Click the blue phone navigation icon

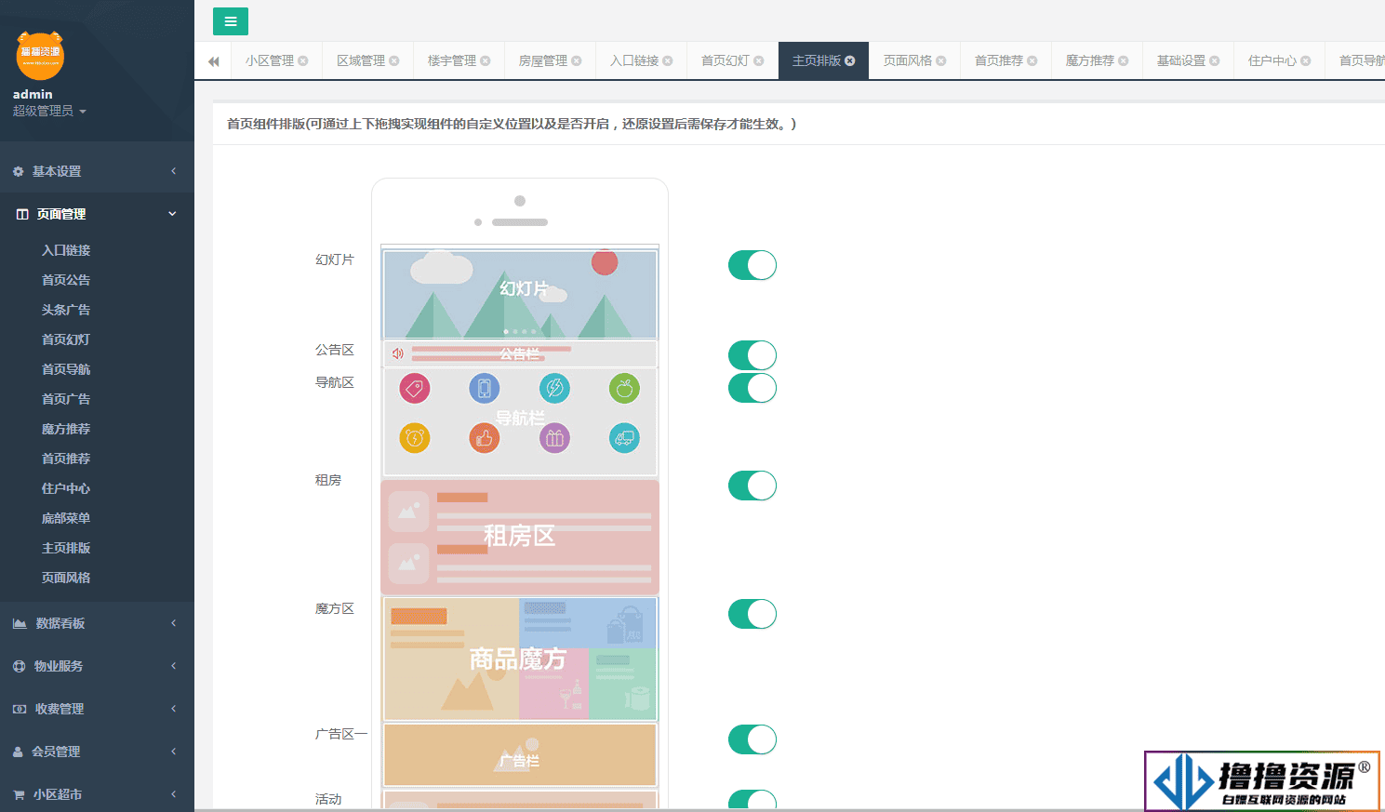(485, 388)
